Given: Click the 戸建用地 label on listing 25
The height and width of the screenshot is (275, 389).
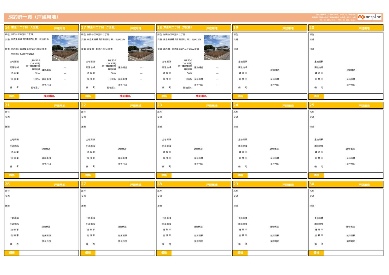Looking at the screenshot, I should click(x=364, y=106).
